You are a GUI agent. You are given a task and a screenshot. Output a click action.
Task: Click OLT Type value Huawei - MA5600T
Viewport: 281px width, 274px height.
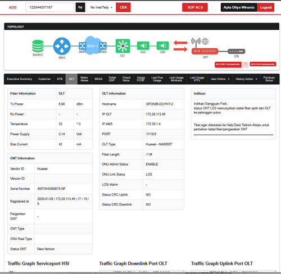point(159,144)
